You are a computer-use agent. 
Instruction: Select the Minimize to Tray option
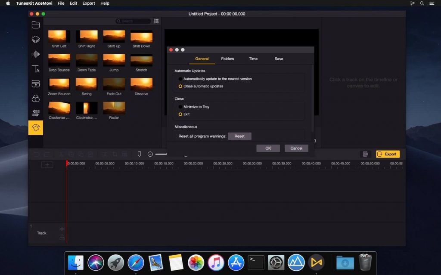(x=180, y=107)
